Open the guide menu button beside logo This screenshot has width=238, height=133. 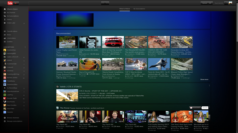16,3
